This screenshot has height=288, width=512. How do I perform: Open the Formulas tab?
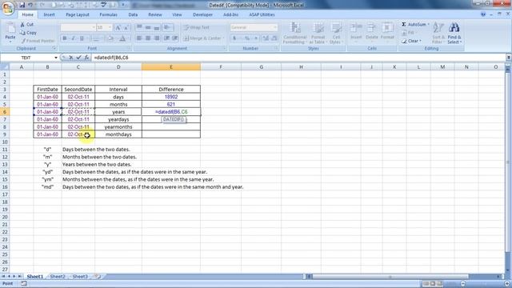(x=109, y=14)
